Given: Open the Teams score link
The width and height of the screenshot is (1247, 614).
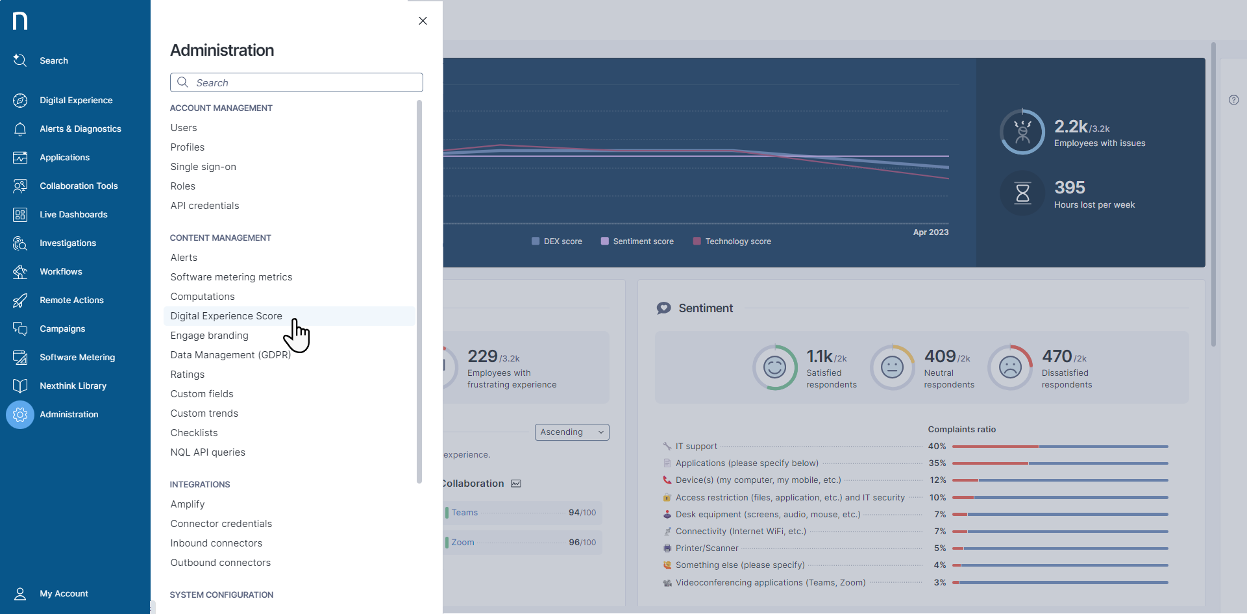Looking at the screenshot, I should point(465,513).
